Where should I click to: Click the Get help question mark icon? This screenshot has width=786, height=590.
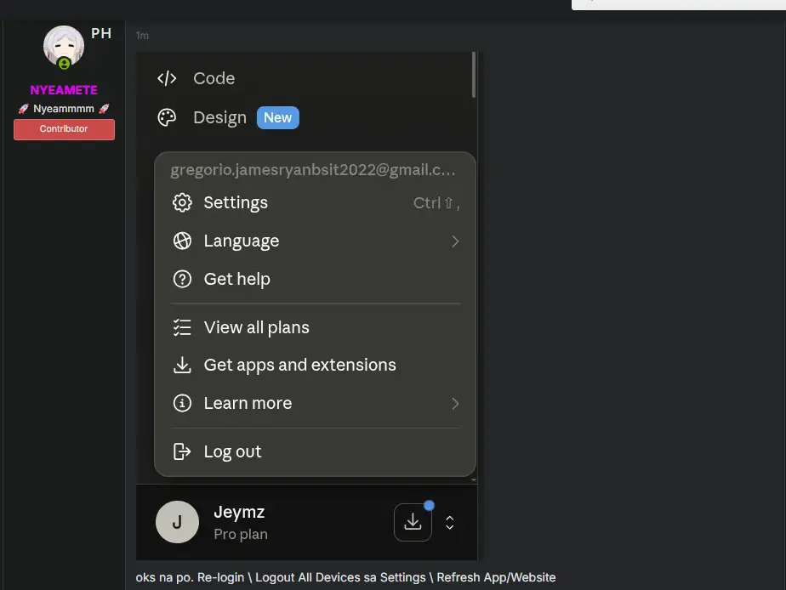click(182, 279)
